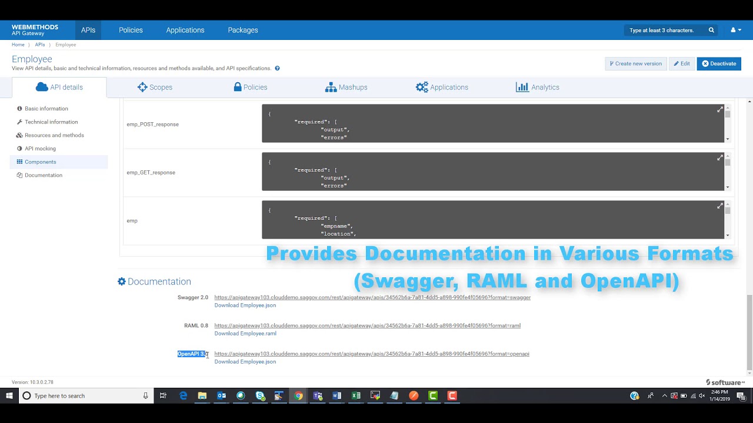Switch to the Scopes tab
This screenshot has width=753, height=423.
coord(155,87)
